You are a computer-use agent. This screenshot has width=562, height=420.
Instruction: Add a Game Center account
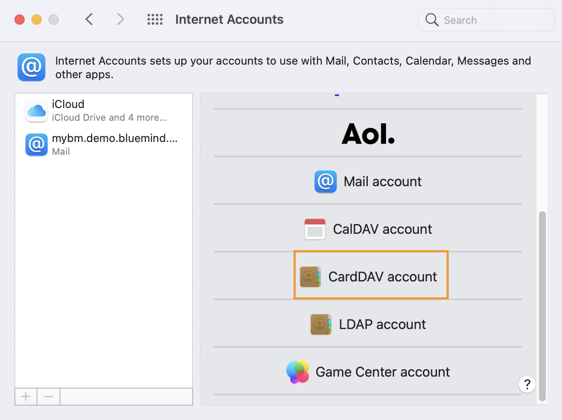[382, 372]
